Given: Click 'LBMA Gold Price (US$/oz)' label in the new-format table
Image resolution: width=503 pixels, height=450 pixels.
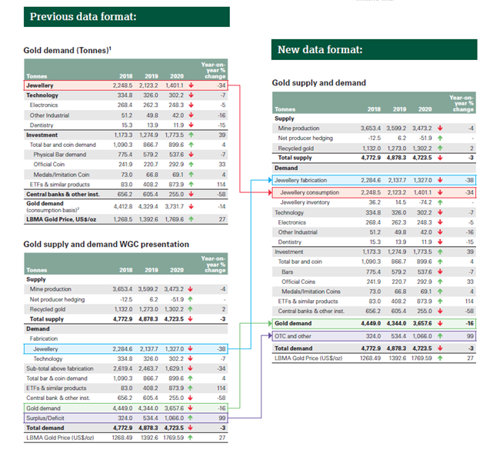Looking at the screenshot, I should [x=308, y=358].
